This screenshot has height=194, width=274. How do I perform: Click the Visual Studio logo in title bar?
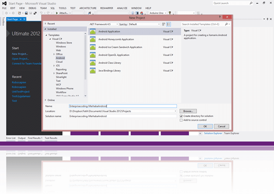point(5,3)
